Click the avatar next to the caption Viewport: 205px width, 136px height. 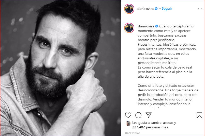[129, 28]
